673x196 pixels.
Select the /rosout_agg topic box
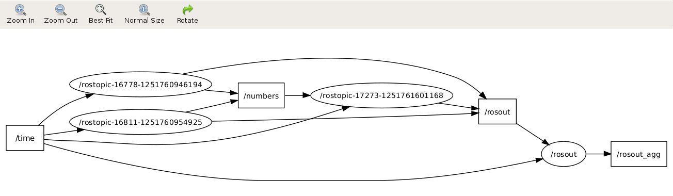coord(639,154)
